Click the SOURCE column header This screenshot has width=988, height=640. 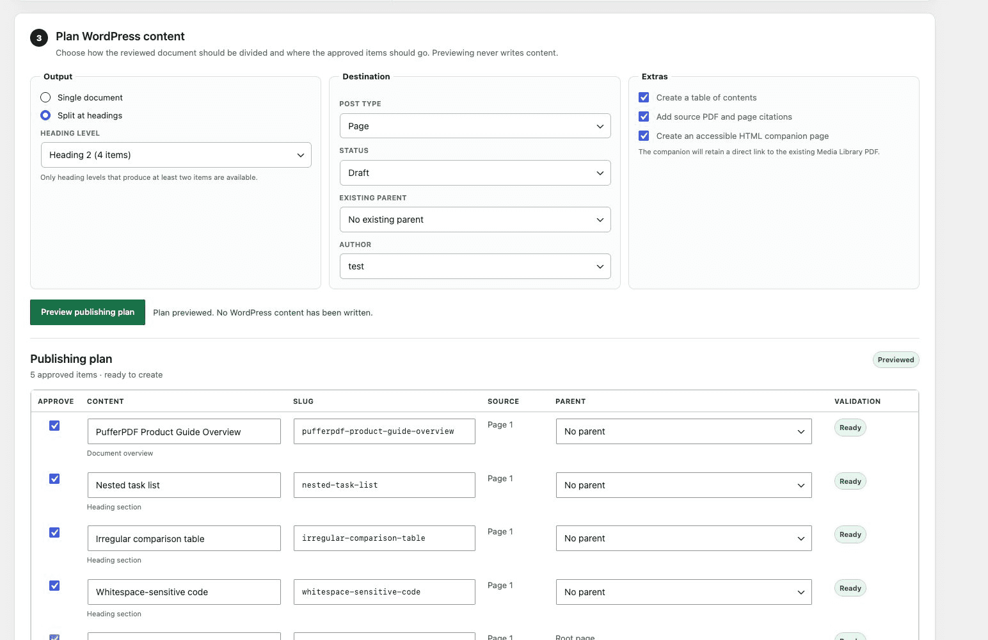[503, 401]
